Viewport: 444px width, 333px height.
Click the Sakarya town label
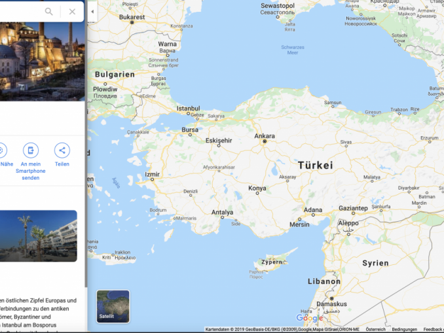pyautogui.click(x=216, y=116)
